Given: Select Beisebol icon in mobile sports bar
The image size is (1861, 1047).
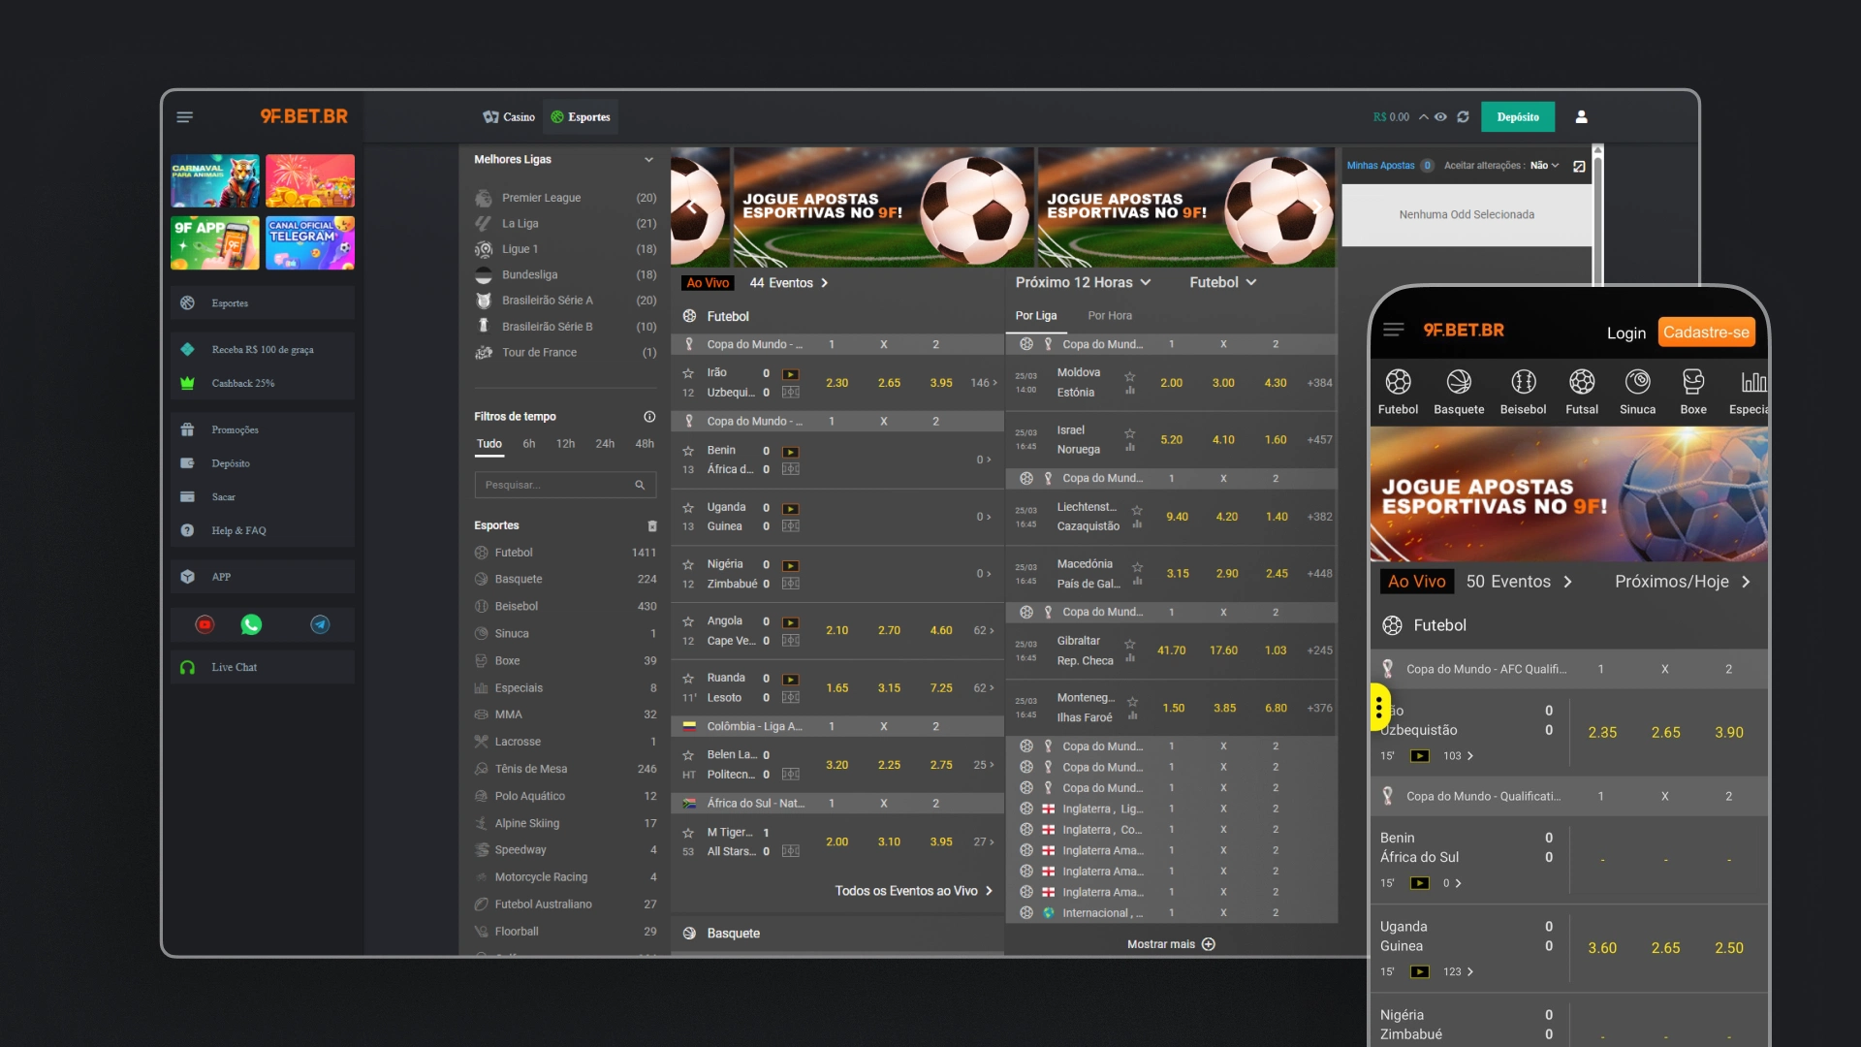Looking at the screenshot, I should click(1524, 382).
